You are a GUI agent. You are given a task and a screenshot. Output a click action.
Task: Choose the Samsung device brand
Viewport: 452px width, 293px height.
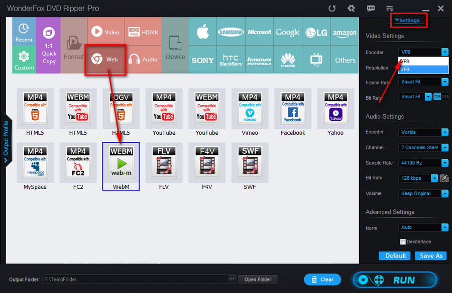(231, 32)
